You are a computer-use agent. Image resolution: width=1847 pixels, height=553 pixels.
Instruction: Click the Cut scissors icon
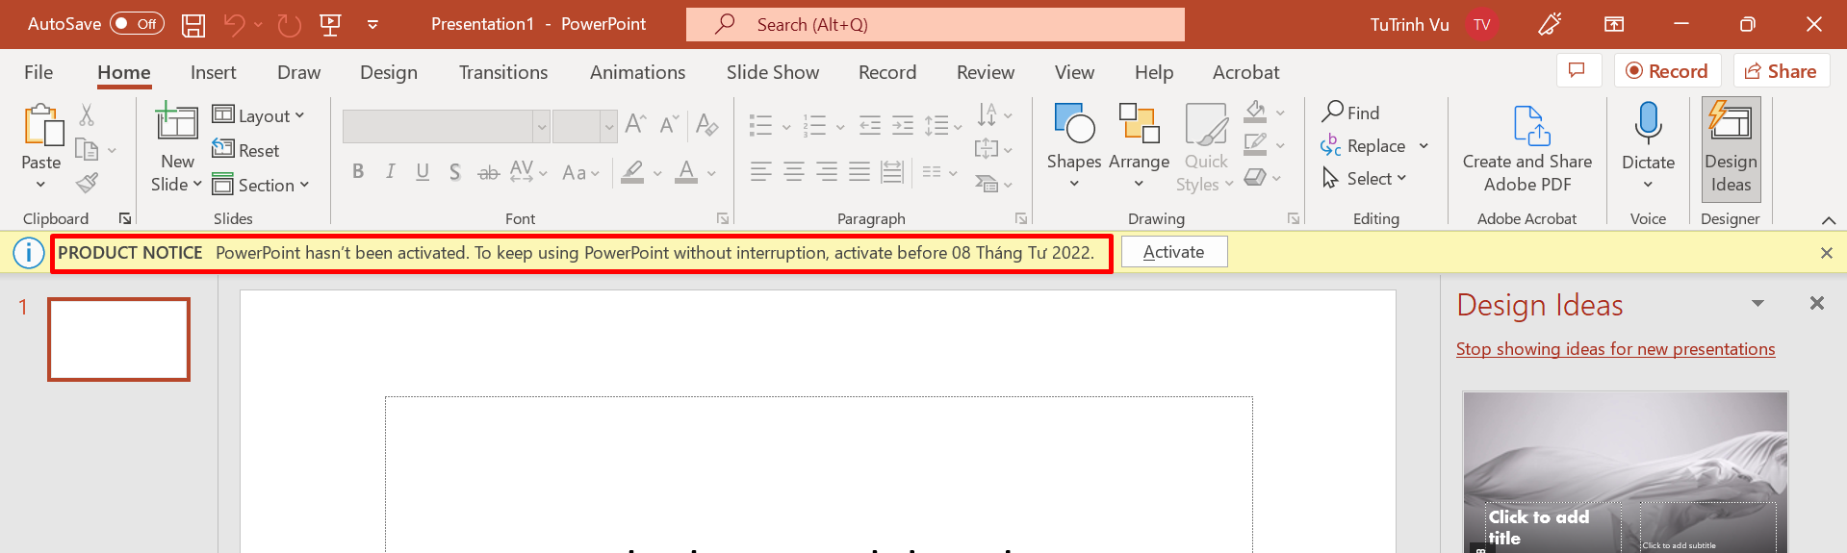(x=87, y=115)
